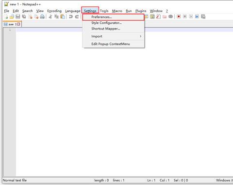Click the Save toolbar icon

tap(18, 16)
